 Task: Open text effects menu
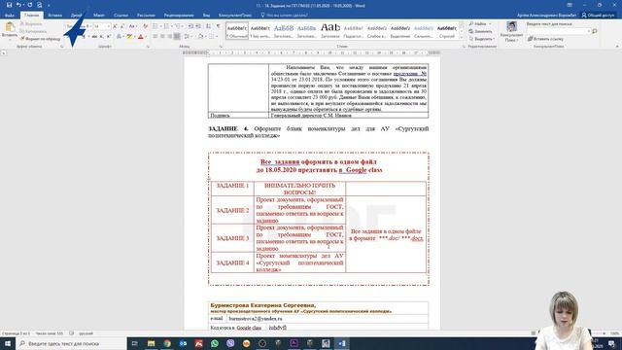coord(119,37)
